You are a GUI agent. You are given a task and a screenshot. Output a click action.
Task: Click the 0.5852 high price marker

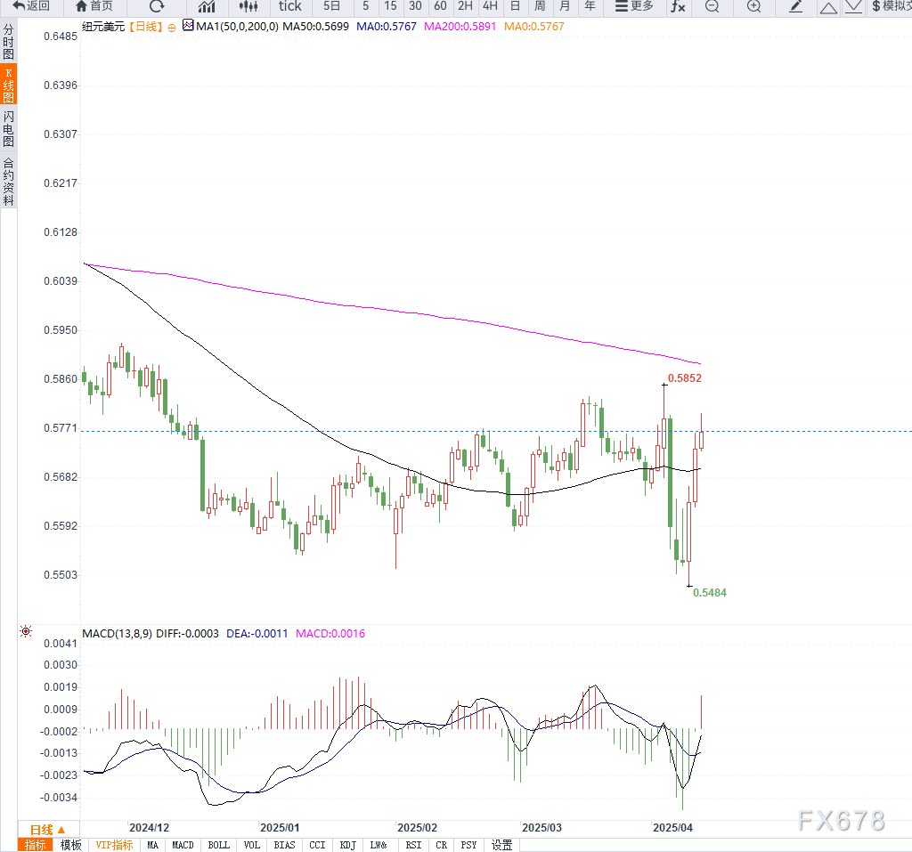tap(685, 378)
